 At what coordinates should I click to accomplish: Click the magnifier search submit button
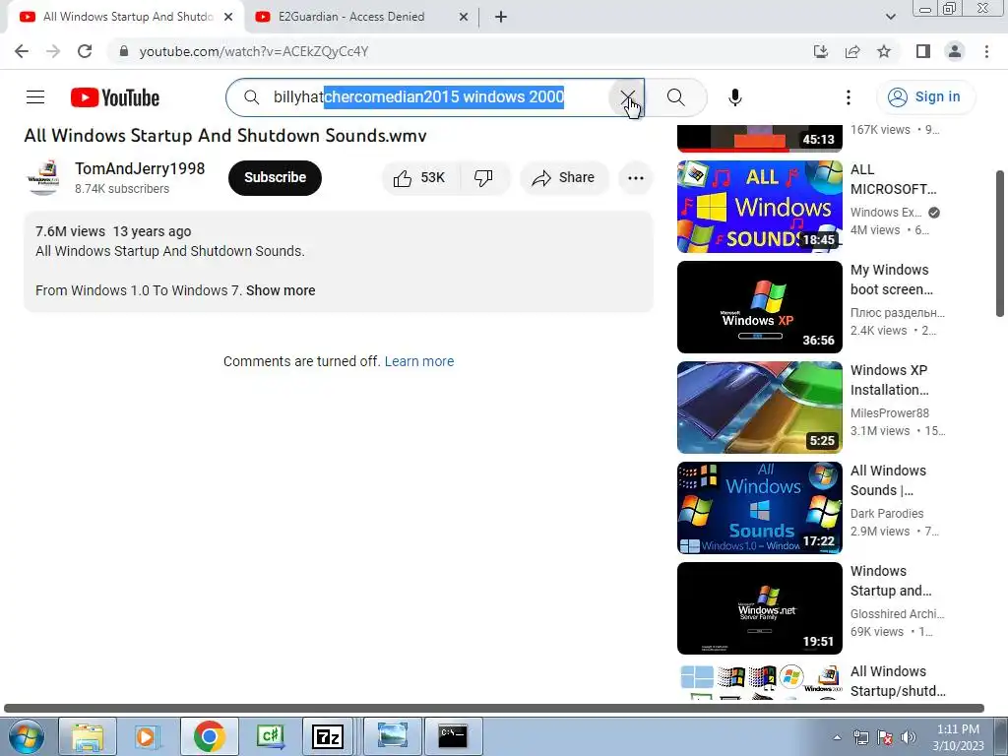tap(675, 97)
